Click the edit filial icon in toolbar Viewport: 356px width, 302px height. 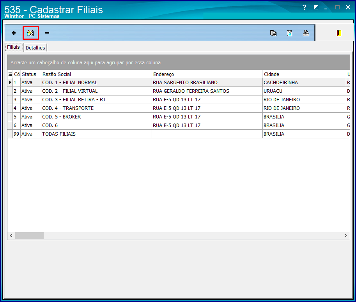(31, 33)
